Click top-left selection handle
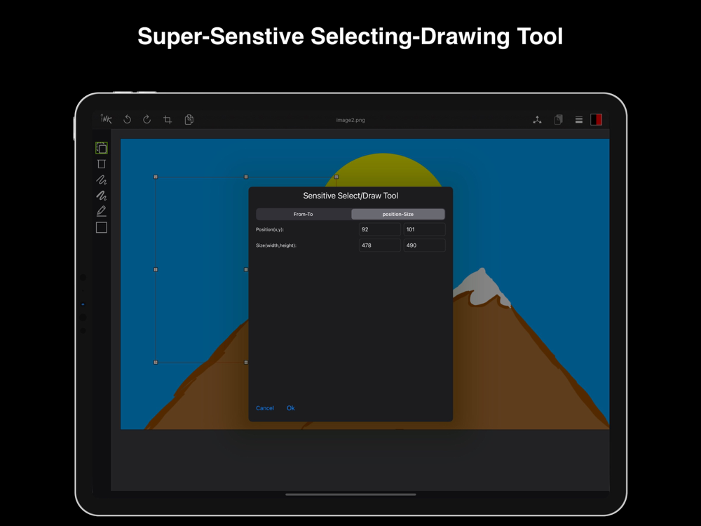Screen dimensions: 701x526 pos(156,177)
